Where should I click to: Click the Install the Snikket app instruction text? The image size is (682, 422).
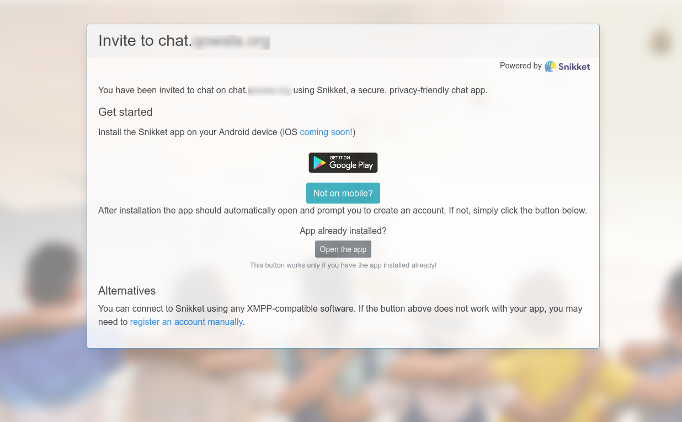[227, 132]
